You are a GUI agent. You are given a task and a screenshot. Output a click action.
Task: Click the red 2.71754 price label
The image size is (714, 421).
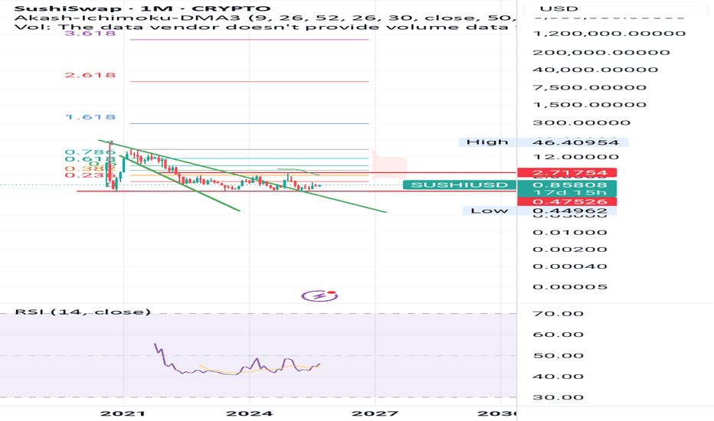click(567, 172)
